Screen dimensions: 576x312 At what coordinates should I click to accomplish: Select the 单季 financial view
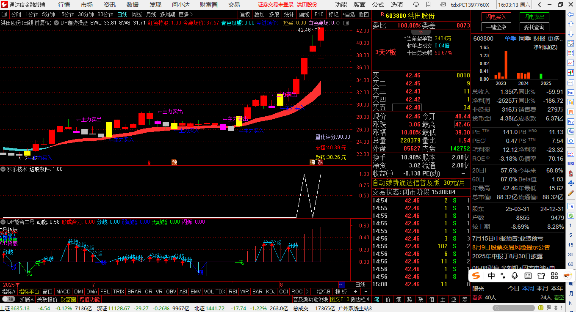coord(510,38)
